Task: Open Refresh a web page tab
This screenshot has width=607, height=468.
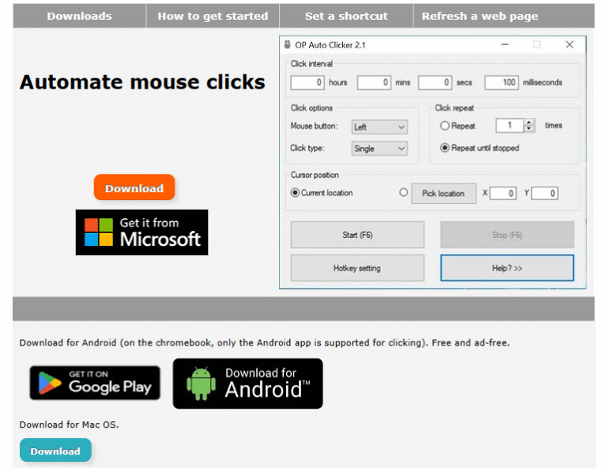Action: [480, 16]
